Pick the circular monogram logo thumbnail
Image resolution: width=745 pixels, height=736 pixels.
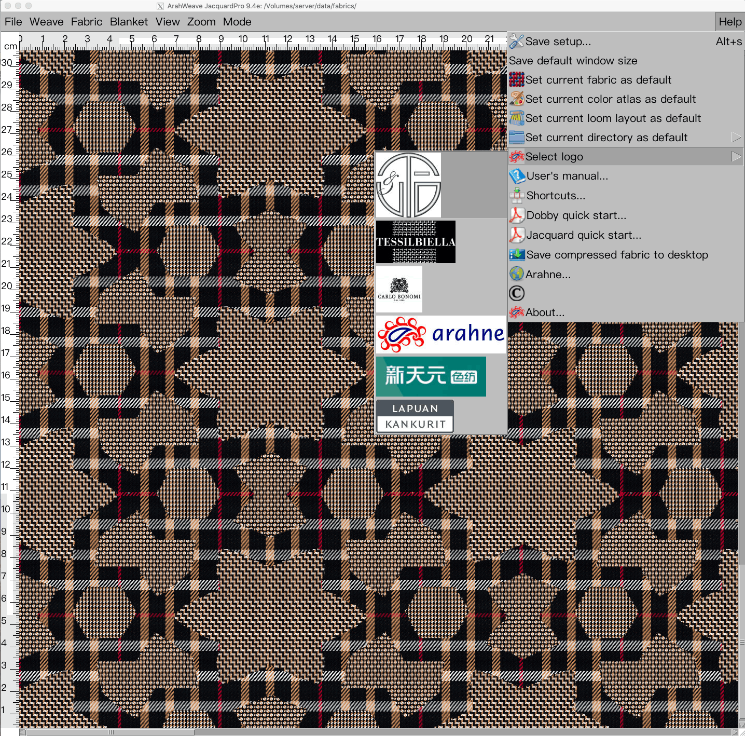click(x=408, y=185)
